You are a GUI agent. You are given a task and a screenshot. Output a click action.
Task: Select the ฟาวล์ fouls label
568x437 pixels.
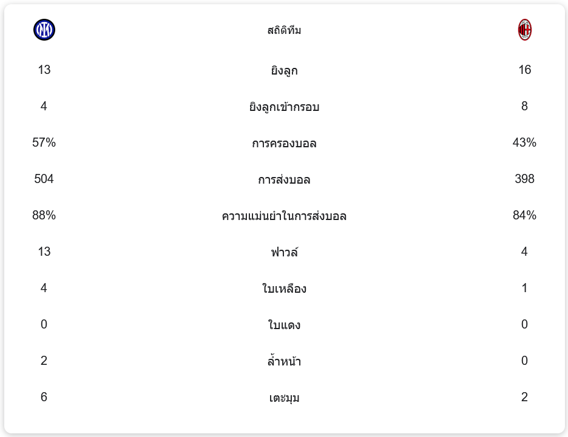pyautogui.click(x=284, y=252)
